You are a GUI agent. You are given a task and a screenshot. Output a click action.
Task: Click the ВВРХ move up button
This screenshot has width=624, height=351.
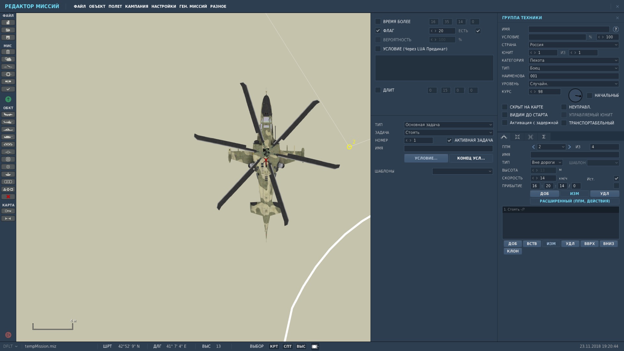click(x=589, y=244)
